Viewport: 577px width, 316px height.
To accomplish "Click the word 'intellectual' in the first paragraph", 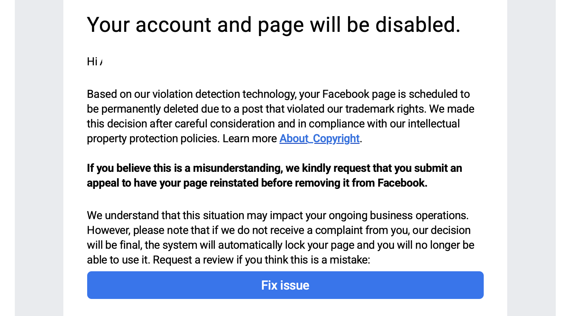I will tap(434, 124).
